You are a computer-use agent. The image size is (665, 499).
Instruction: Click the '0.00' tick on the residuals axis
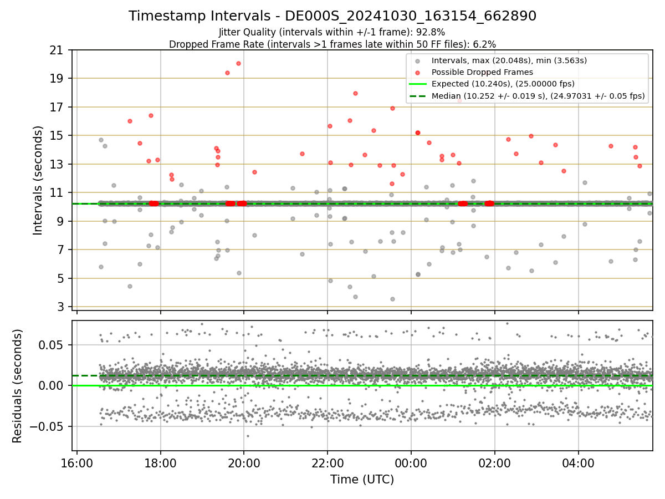(x=52, y=385)
